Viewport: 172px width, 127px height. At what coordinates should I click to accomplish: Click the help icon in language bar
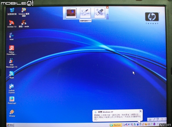(x=162, y=119)
